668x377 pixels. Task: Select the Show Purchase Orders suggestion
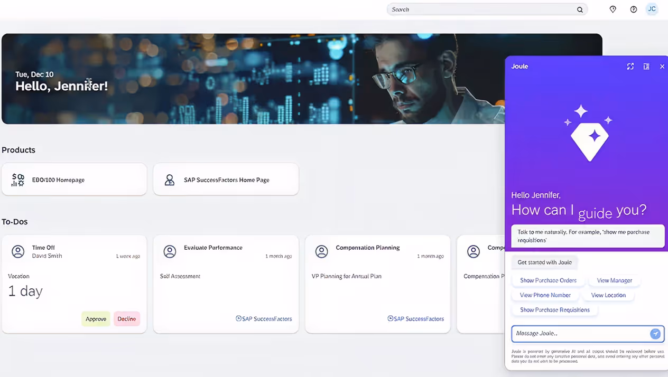548,280
